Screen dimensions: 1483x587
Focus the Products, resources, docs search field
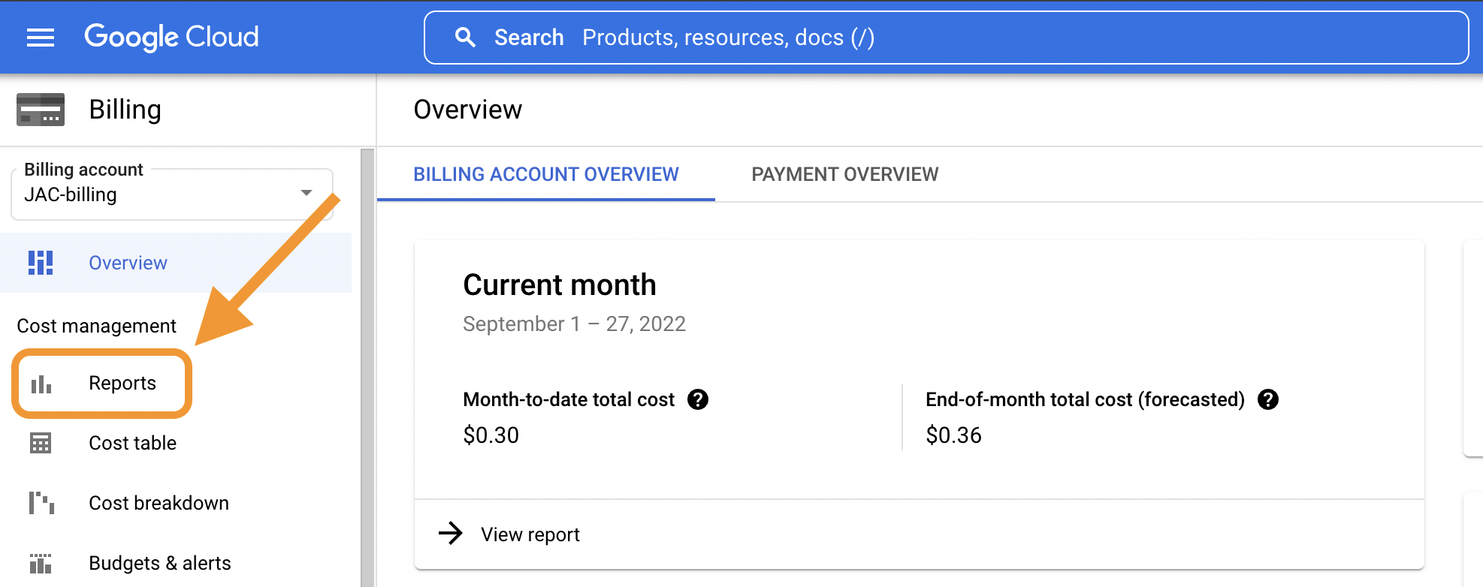[947, 38]
